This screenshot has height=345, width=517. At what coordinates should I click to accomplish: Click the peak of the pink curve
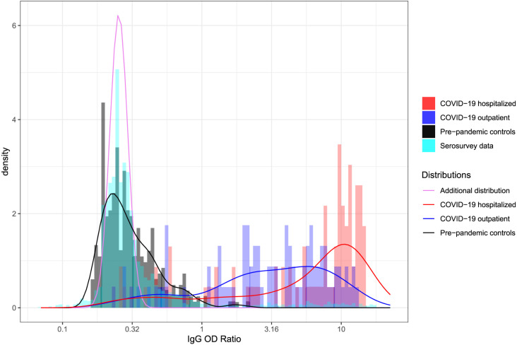tap(118, 16)
